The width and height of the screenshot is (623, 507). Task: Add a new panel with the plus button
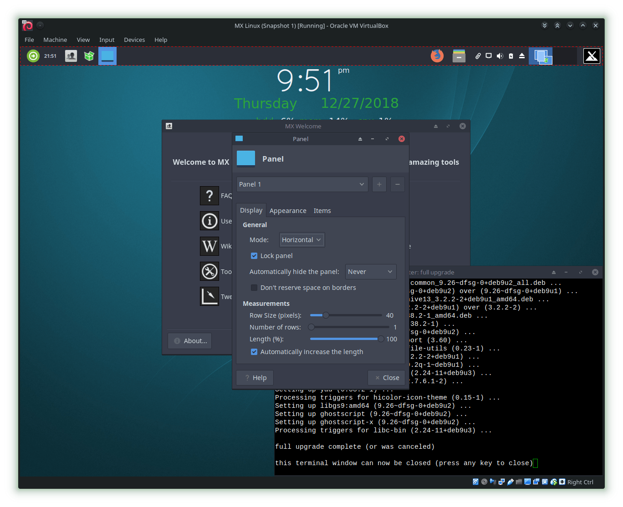click(379, 184)
